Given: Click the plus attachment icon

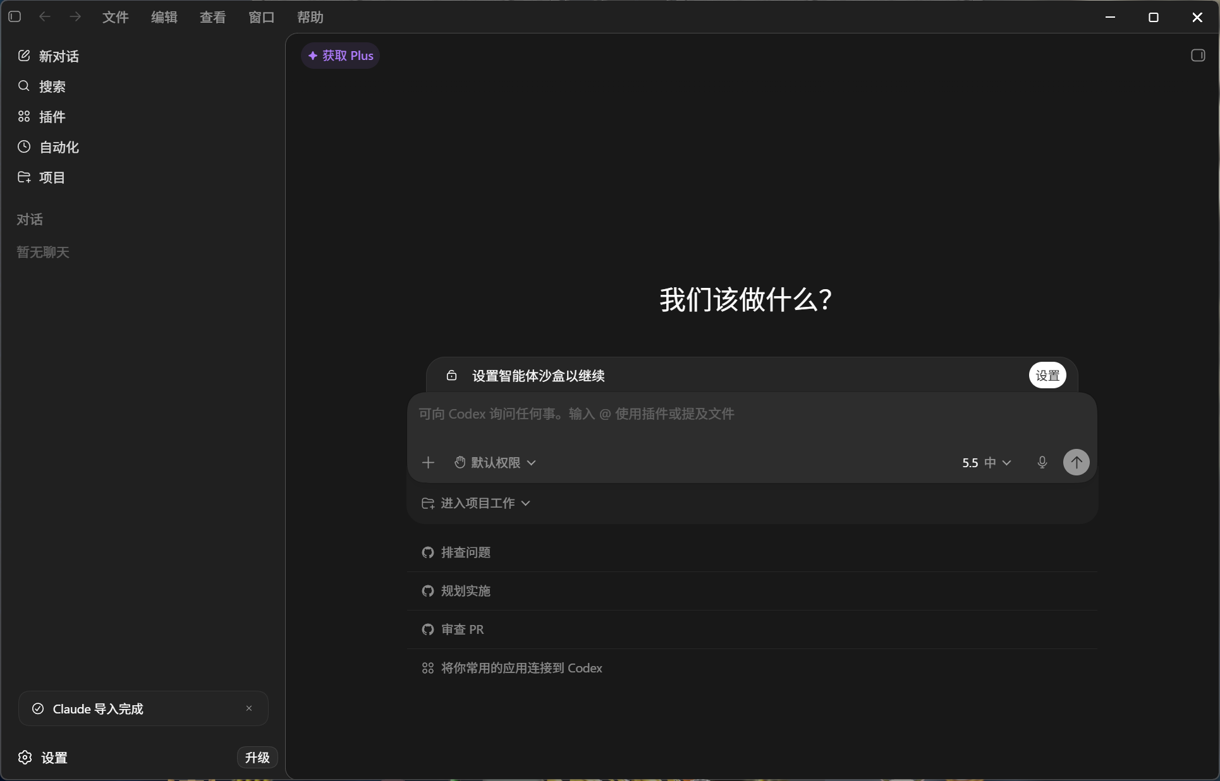Looking at the screenshot, I should pyautogui.click(x=429, y=463).
